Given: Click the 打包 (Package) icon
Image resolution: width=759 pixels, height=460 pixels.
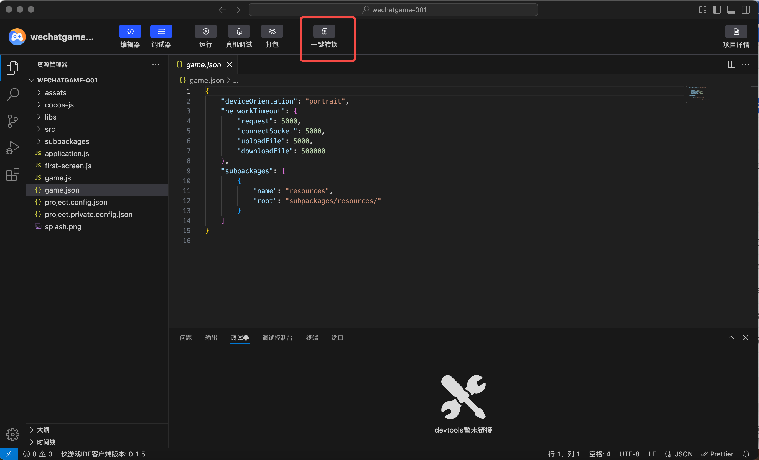Looking at the screenshot, I should coord(272,31).
